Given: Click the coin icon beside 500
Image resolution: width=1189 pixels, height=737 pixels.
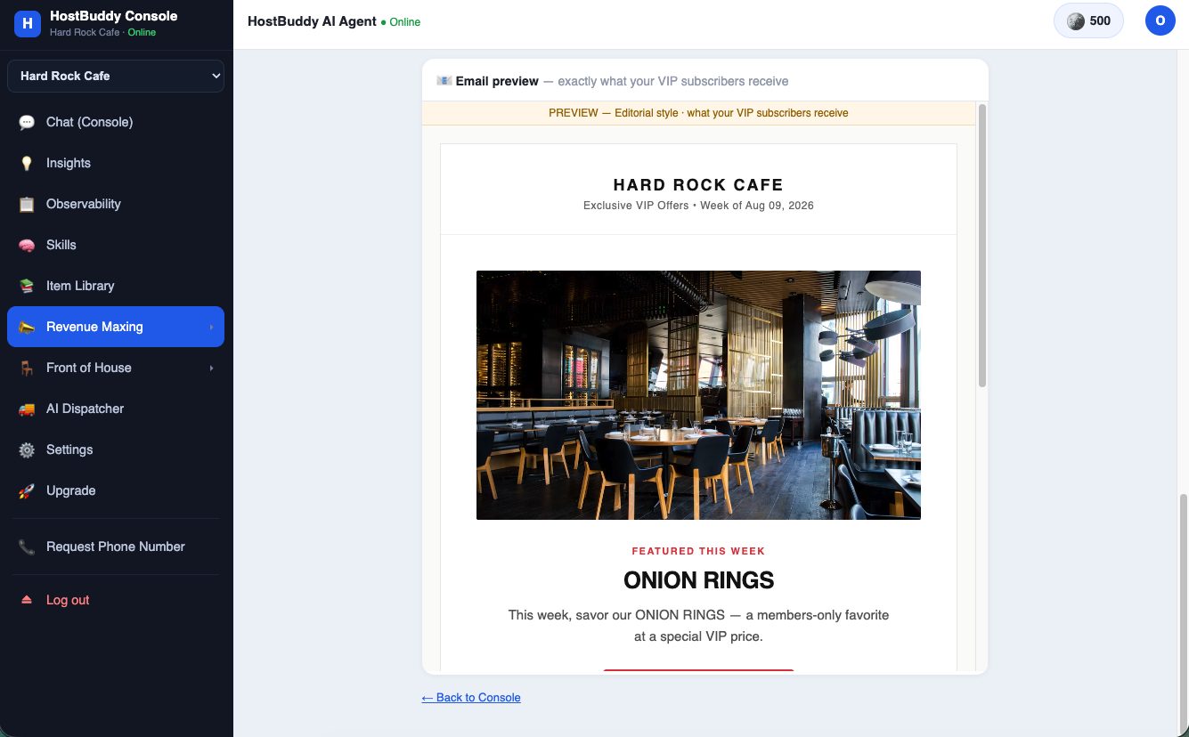Looking at the screenshot, I should [1076, 21].
